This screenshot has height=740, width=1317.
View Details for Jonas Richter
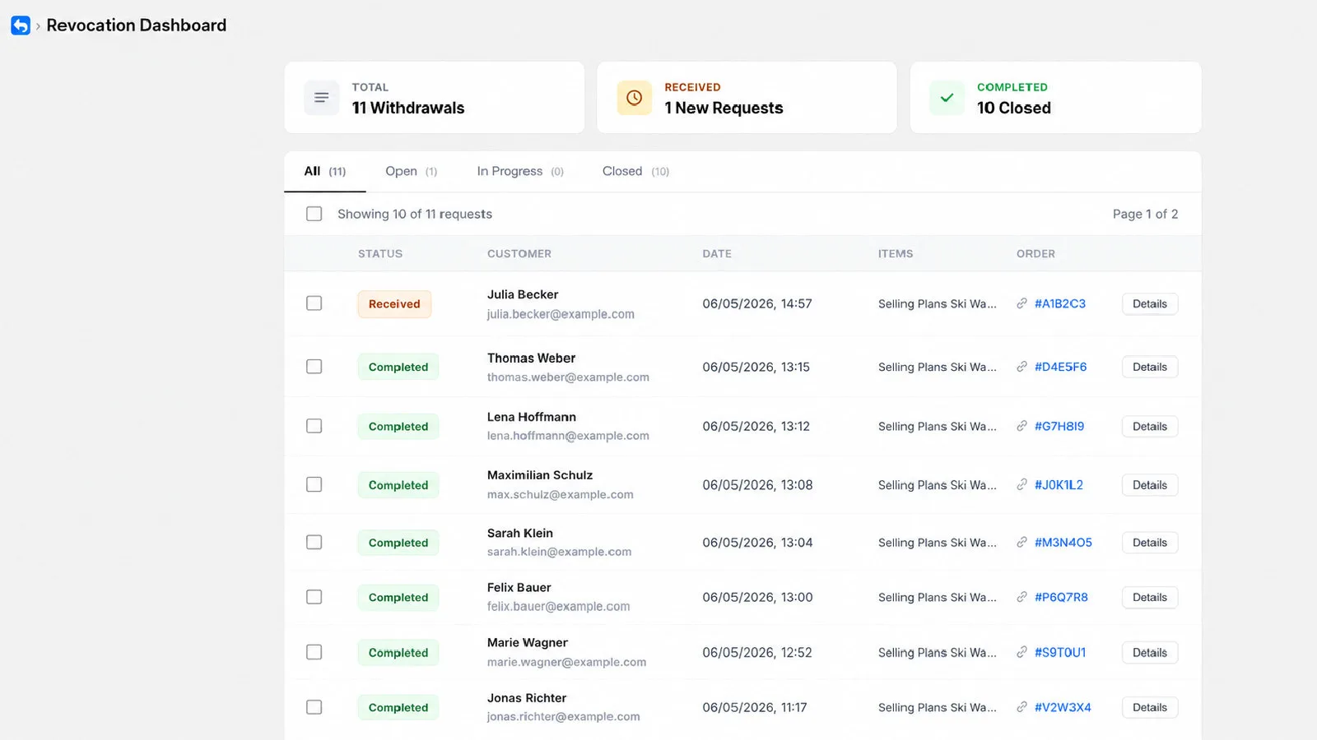tap(1150, 707)
